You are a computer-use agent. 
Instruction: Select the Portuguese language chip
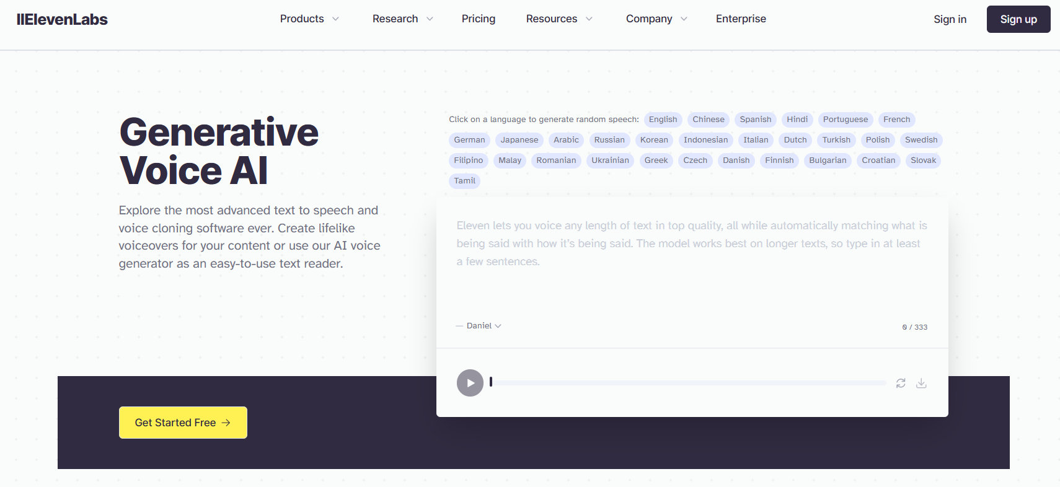tap(846, 120)
